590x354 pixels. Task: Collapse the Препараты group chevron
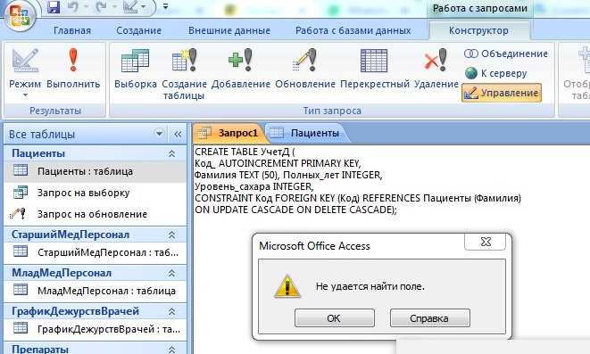coord(171,350)
